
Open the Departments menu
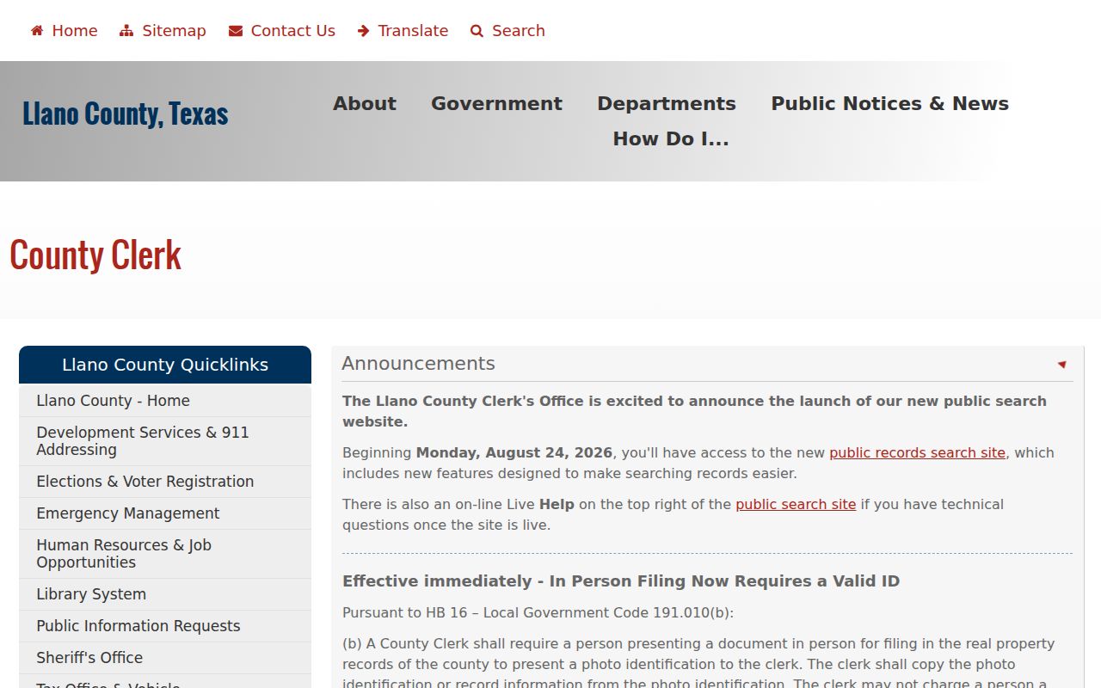point(667,103)
